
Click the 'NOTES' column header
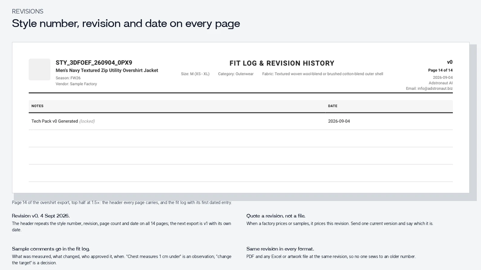pos(38,106)
